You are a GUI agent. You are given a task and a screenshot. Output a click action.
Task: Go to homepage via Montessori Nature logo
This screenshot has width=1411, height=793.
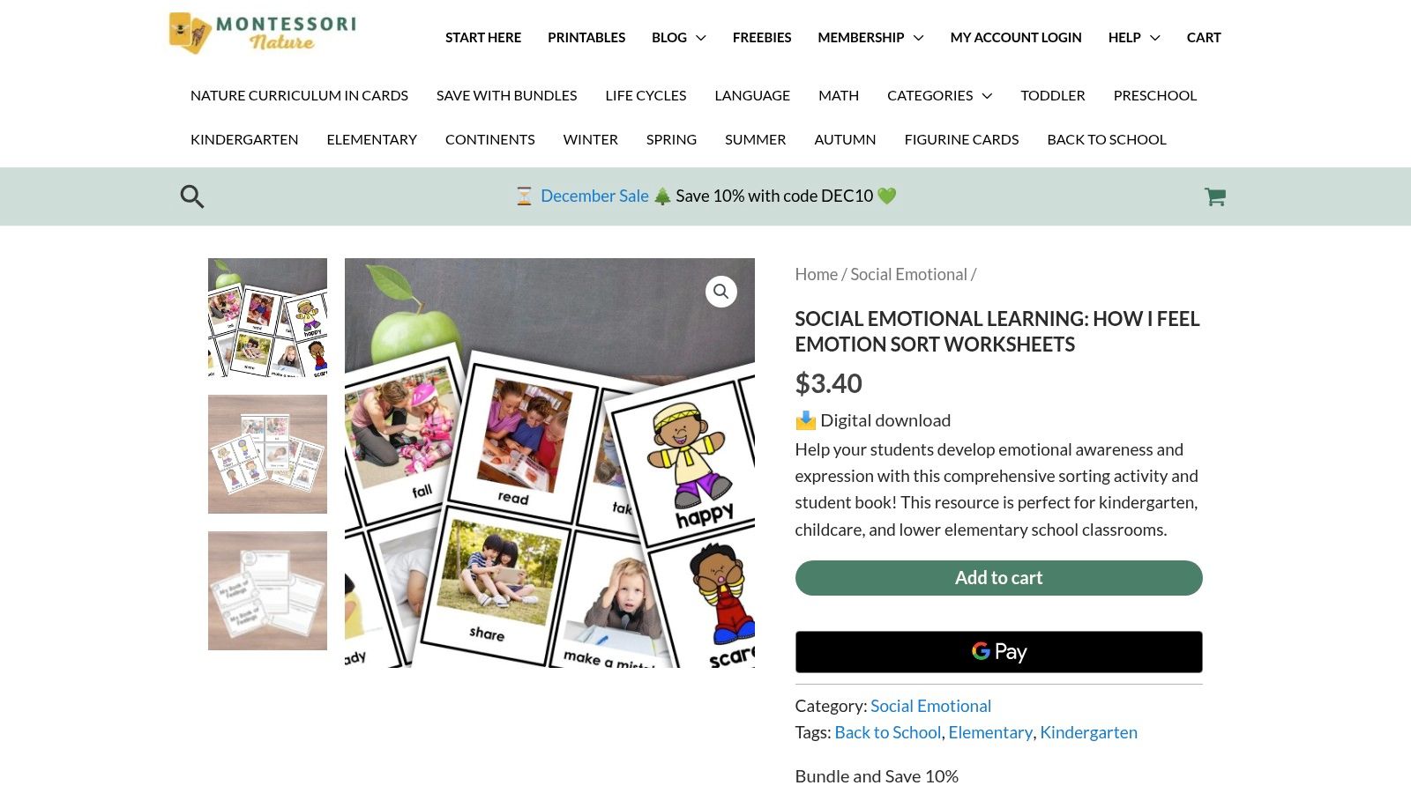[263, 33]
